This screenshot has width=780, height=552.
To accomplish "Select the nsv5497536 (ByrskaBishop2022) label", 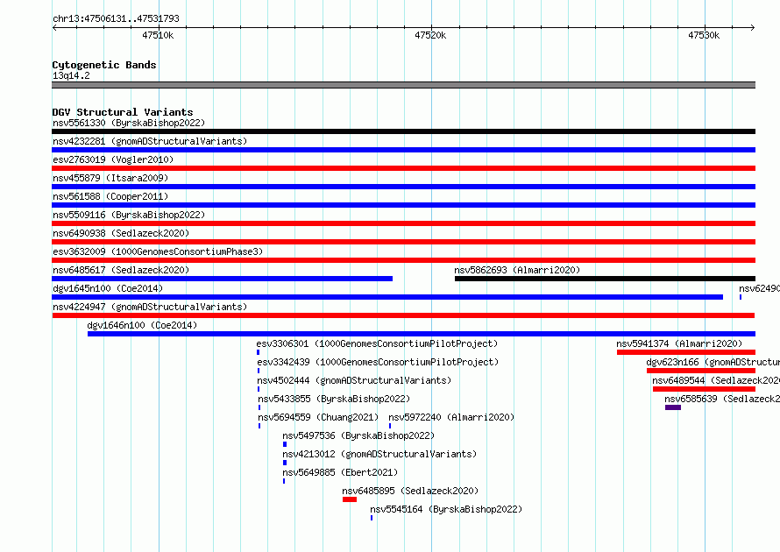I will [x=358, y=435].
